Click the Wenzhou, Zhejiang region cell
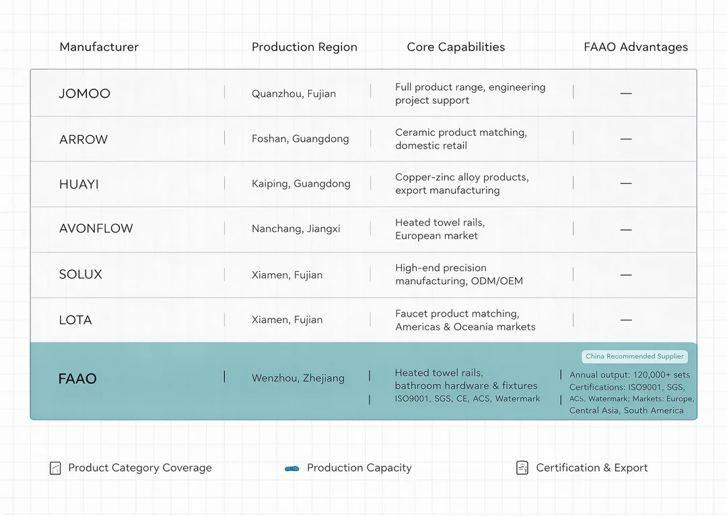The image size is (727, 516). (298, 379)
